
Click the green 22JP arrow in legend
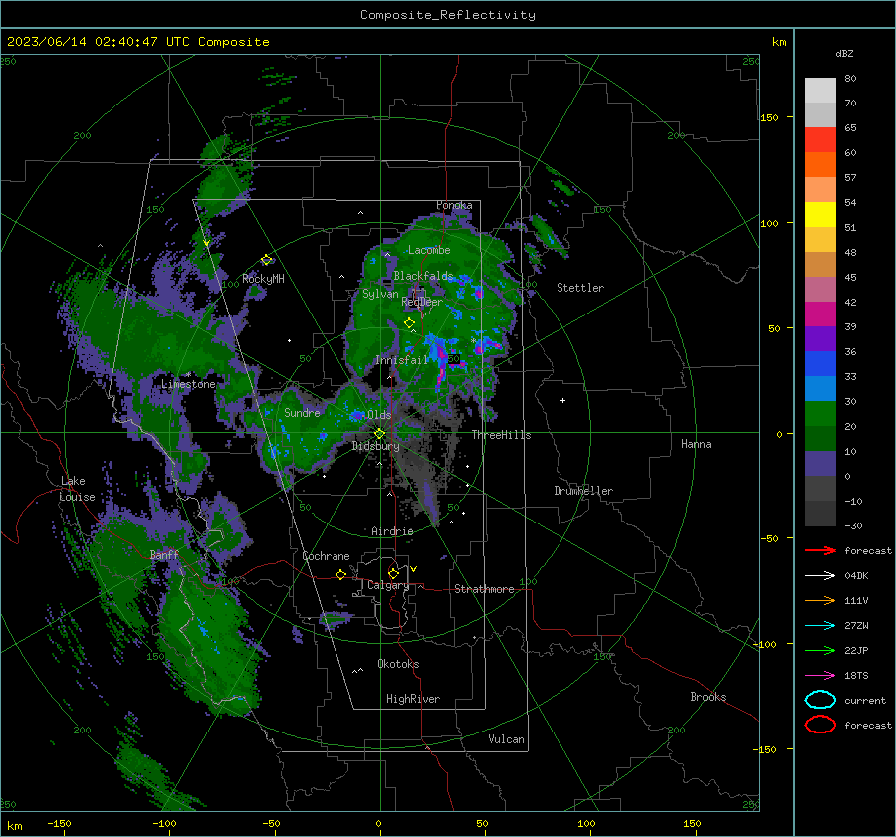pyautogui.click(x=820, y=650)
